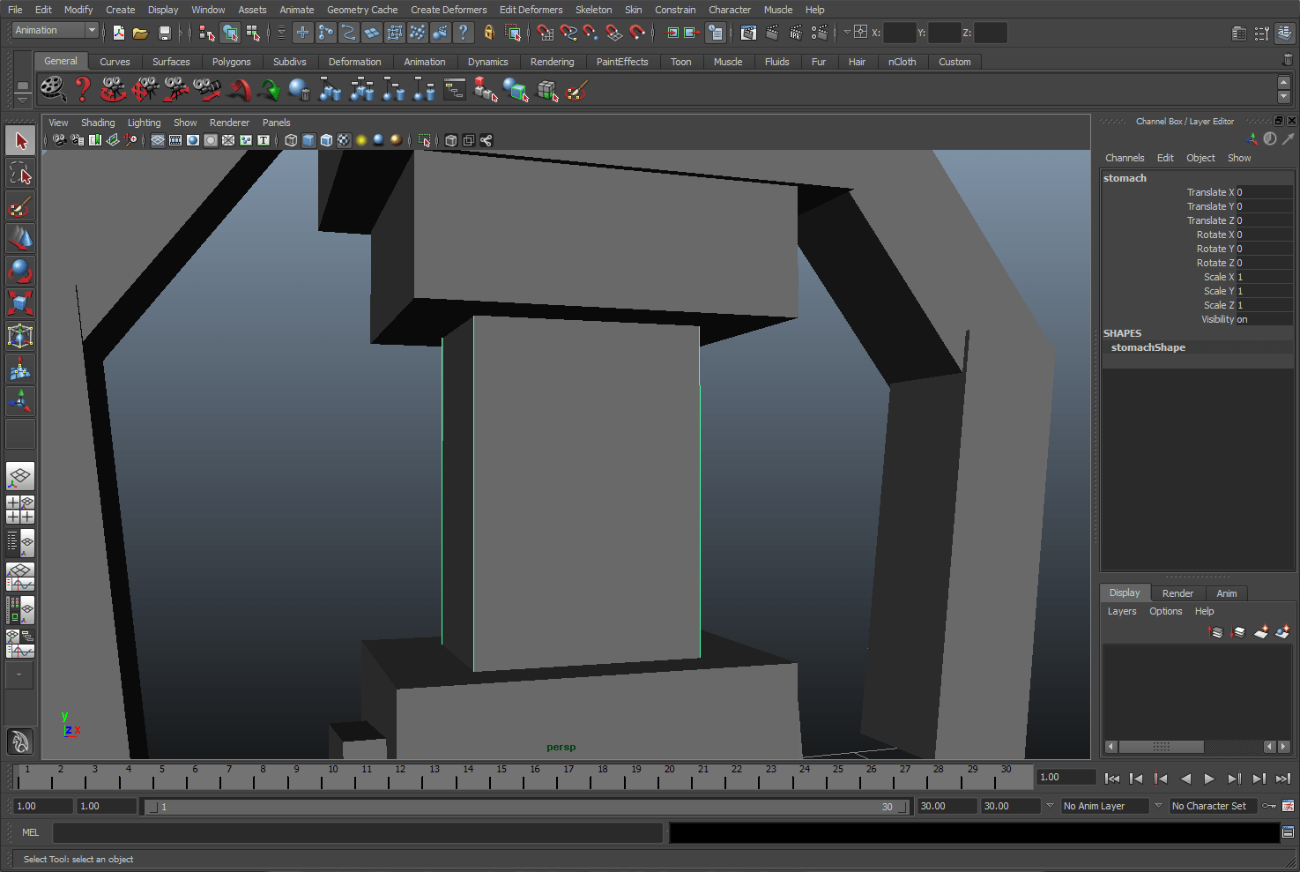Toggle the grid display in the viewport toolbar

point(157,140)
